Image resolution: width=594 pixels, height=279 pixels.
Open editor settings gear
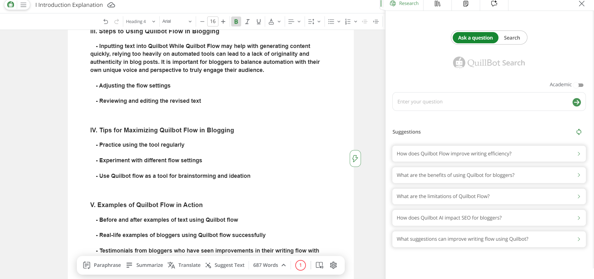333,265
